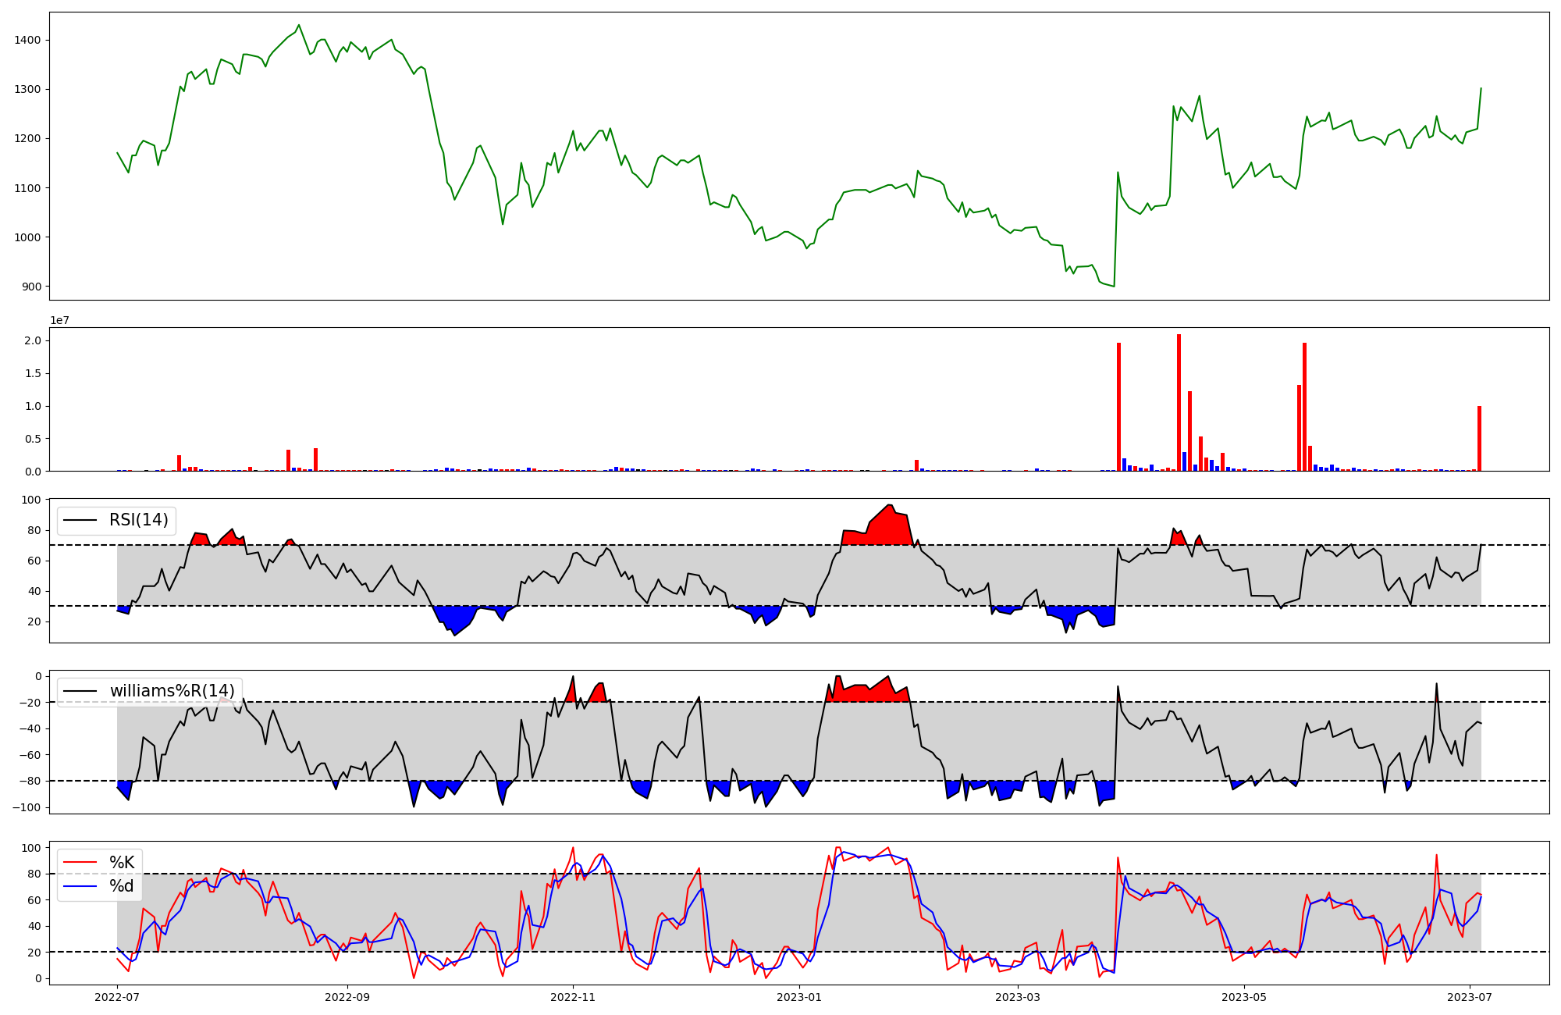Click the 2023-07 x-axis date label
This screenshot has width=1561, height=1015.
coord(1470,997)
